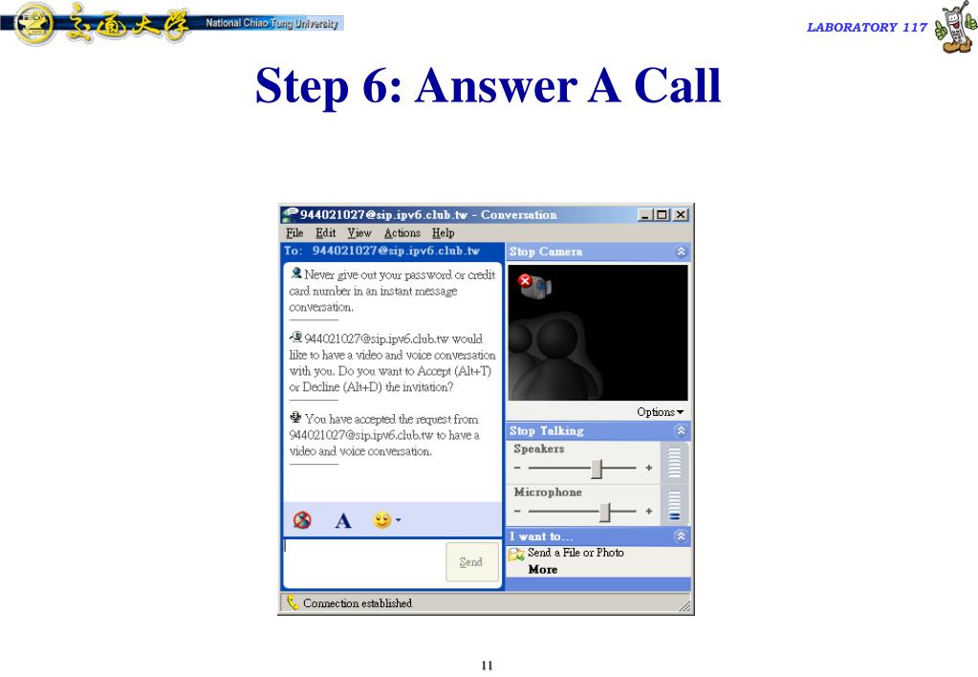Image resolution: width=978 pixels, height=677 pixels.
Task: Click the Microphone volume slider handle
Action: point(604,512)
